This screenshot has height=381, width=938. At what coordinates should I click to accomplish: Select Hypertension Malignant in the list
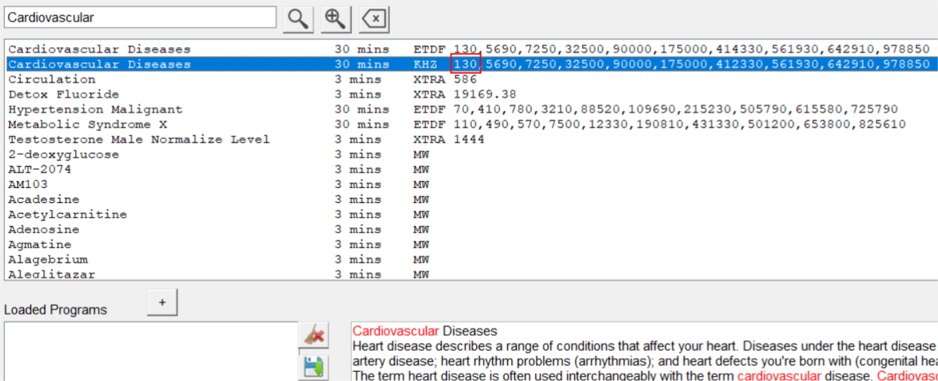click(95, 109)
